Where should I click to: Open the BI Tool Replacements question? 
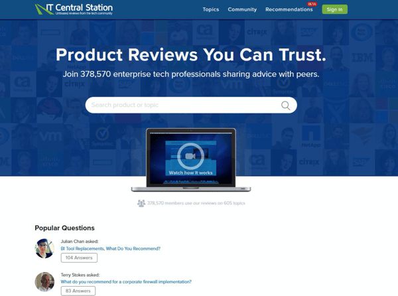point(110,249)
